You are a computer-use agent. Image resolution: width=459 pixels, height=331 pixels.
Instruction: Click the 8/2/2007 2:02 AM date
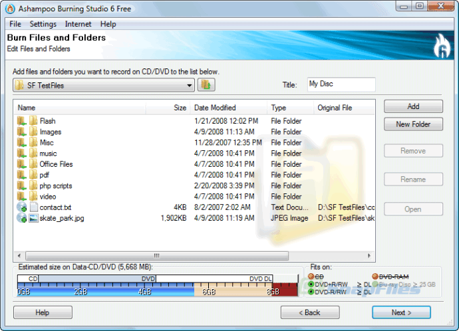pyautogui.click(x=222, y=207)
